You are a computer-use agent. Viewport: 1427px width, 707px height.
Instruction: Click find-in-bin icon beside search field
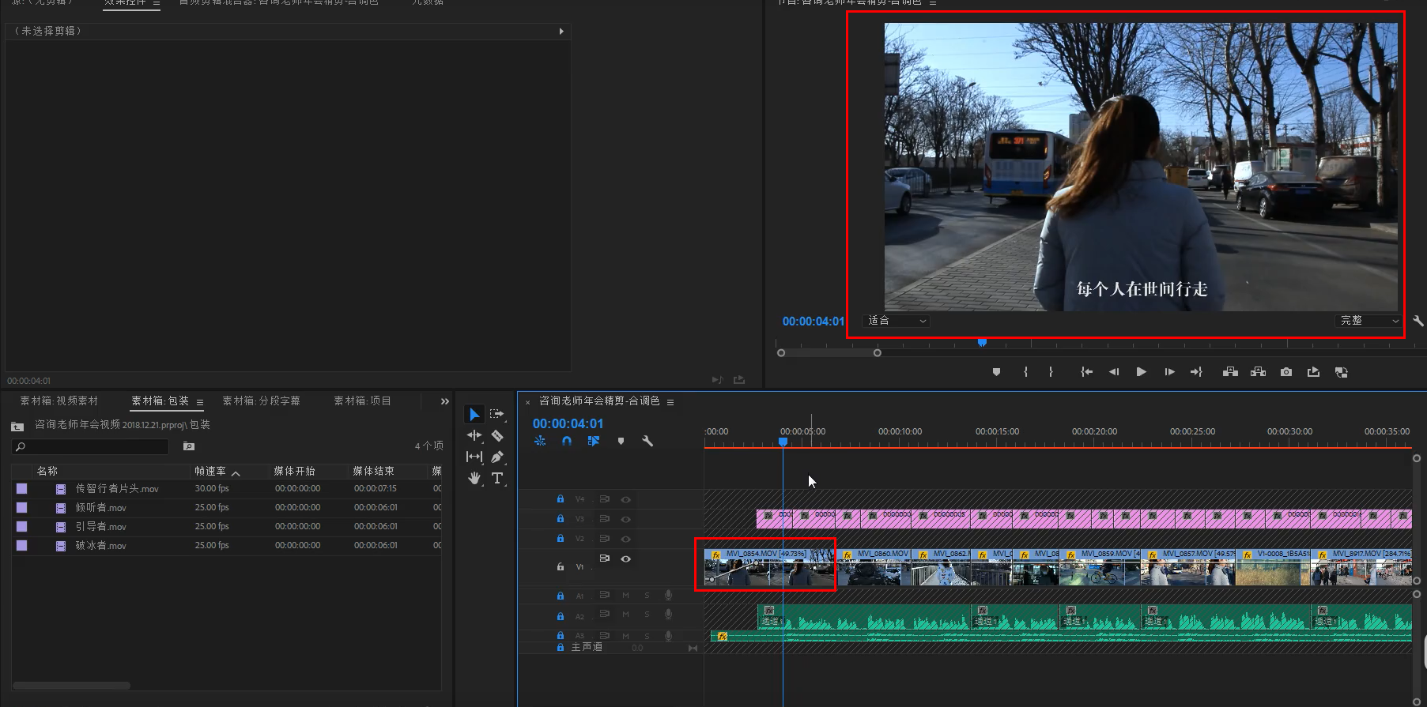pos(189,446)
